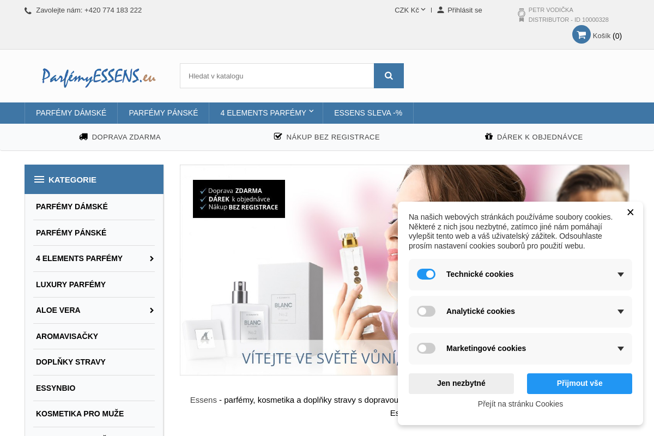Select Aromavisačky category
The image size is (654, 436).
(67, 336)
